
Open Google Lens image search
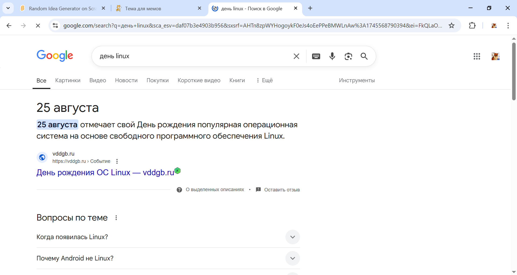(348, 56)
